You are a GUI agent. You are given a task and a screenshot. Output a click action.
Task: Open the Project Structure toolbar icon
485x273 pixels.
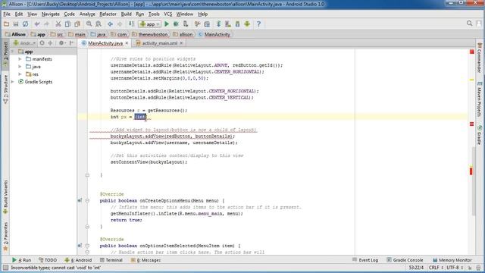(x=207, y=24)
